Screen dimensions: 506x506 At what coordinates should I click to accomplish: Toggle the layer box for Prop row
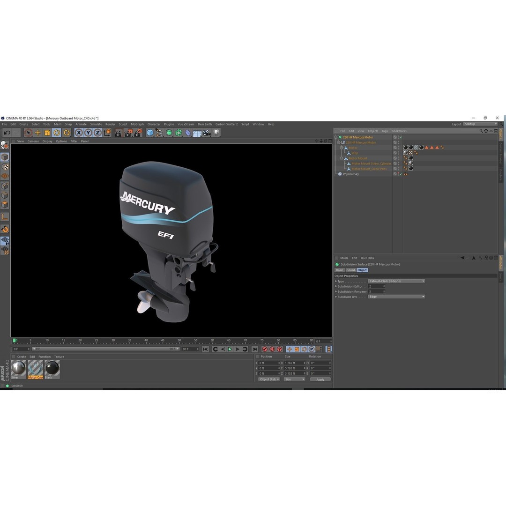[394, 153]
